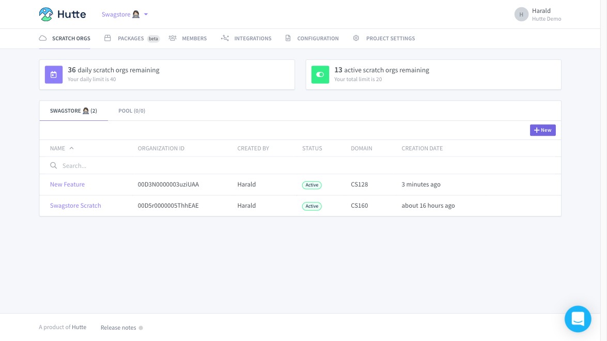The image size is (607, 341).
Task: Click the Project Settings gear icon
Action: pos(356,38)
